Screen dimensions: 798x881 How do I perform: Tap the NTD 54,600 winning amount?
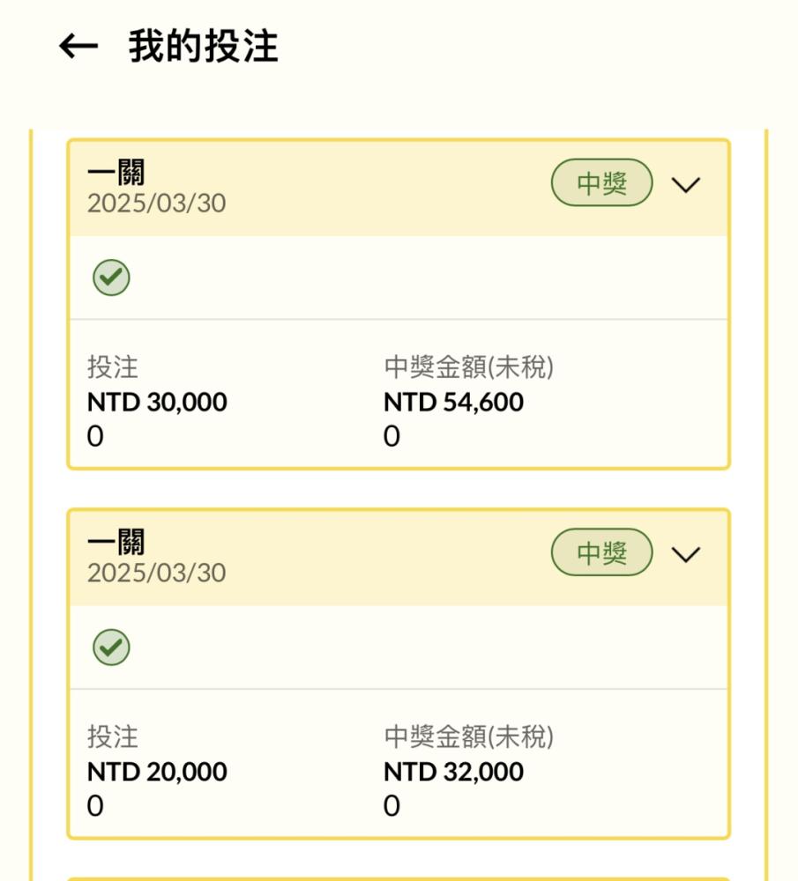453,403
